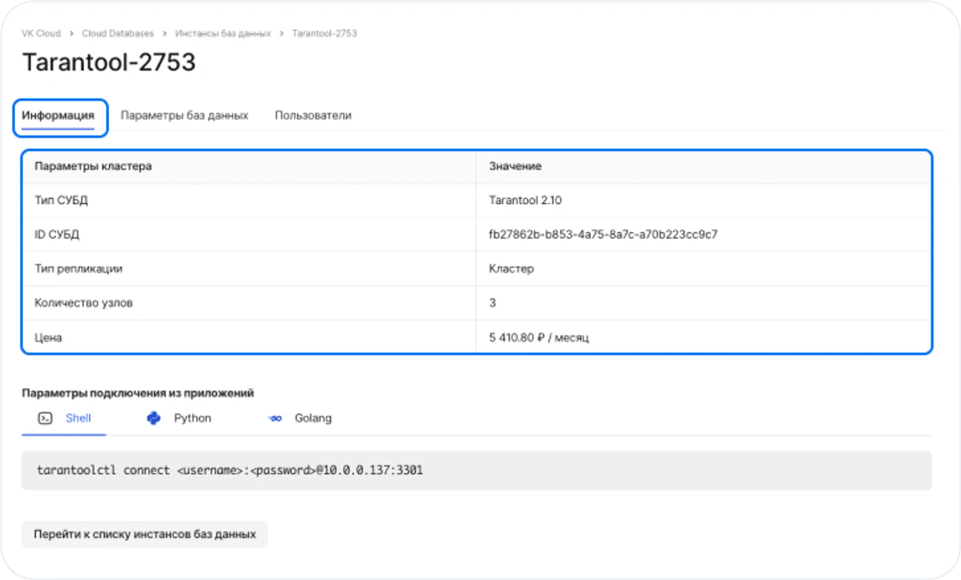The width and height of the screenshot is (961, 580).
Task: Click the price 5 410.80 ₽ / месяц
Action: point(539,338)
